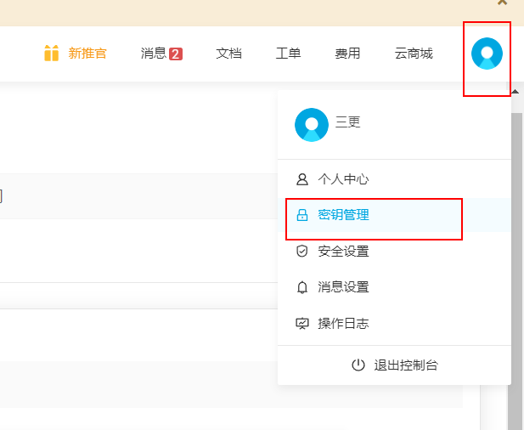Click the large avatar beside 三更
Screen dimensions: 524x430
point(312,124)
